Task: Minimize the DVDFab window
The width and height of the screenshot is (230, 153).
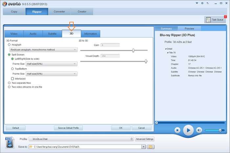Action: tap(216, 3)
